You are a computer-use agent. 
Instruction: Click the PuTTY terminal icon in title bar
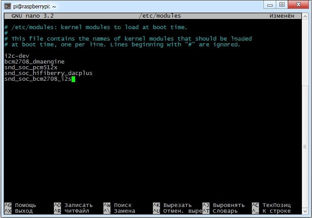[8, 6]
